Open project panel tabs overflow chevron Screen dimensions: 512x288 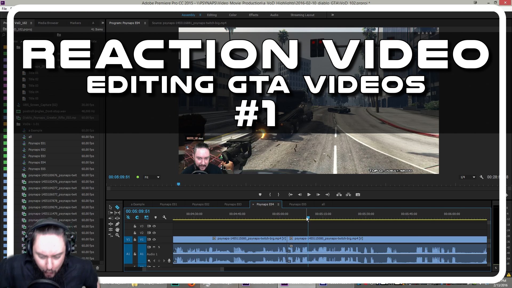tap(103, 23)
